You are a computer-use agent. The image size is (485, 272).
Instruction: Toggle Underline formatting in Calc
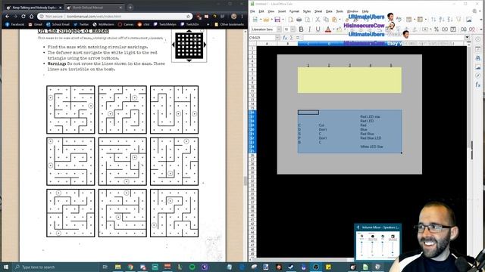pyautogui.click(x=318, y=29)
